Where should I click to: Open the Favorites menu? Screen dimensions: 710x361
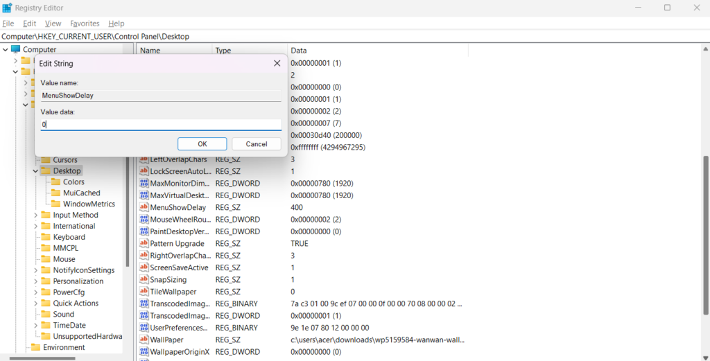click(x=85, y=24)
